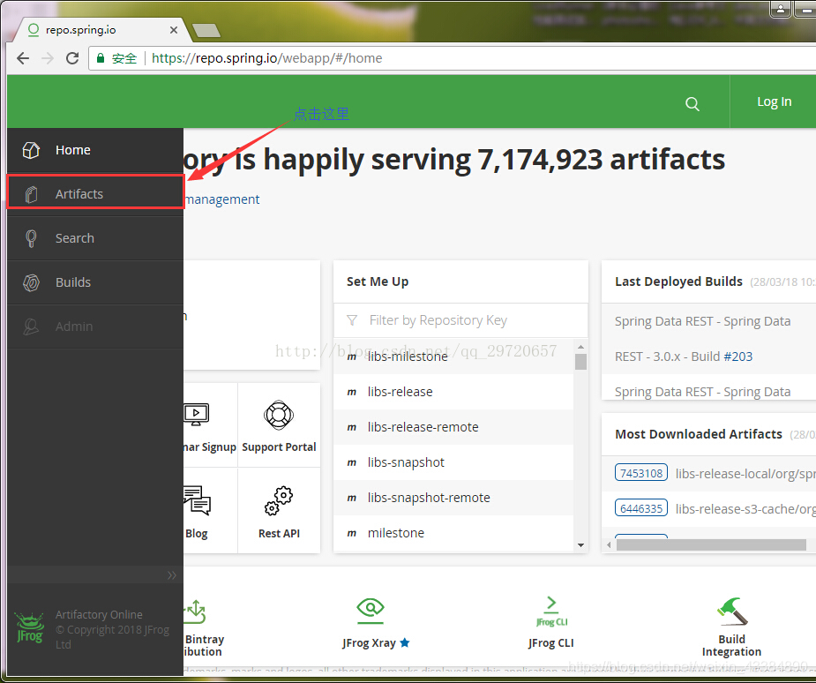Click the filter funnel icon in Set Me Up
This screenshot has height=683, width=816.
coord(352,320)
